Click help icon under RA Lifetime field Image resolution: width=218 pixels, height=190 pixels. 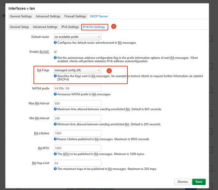[55, 139]
